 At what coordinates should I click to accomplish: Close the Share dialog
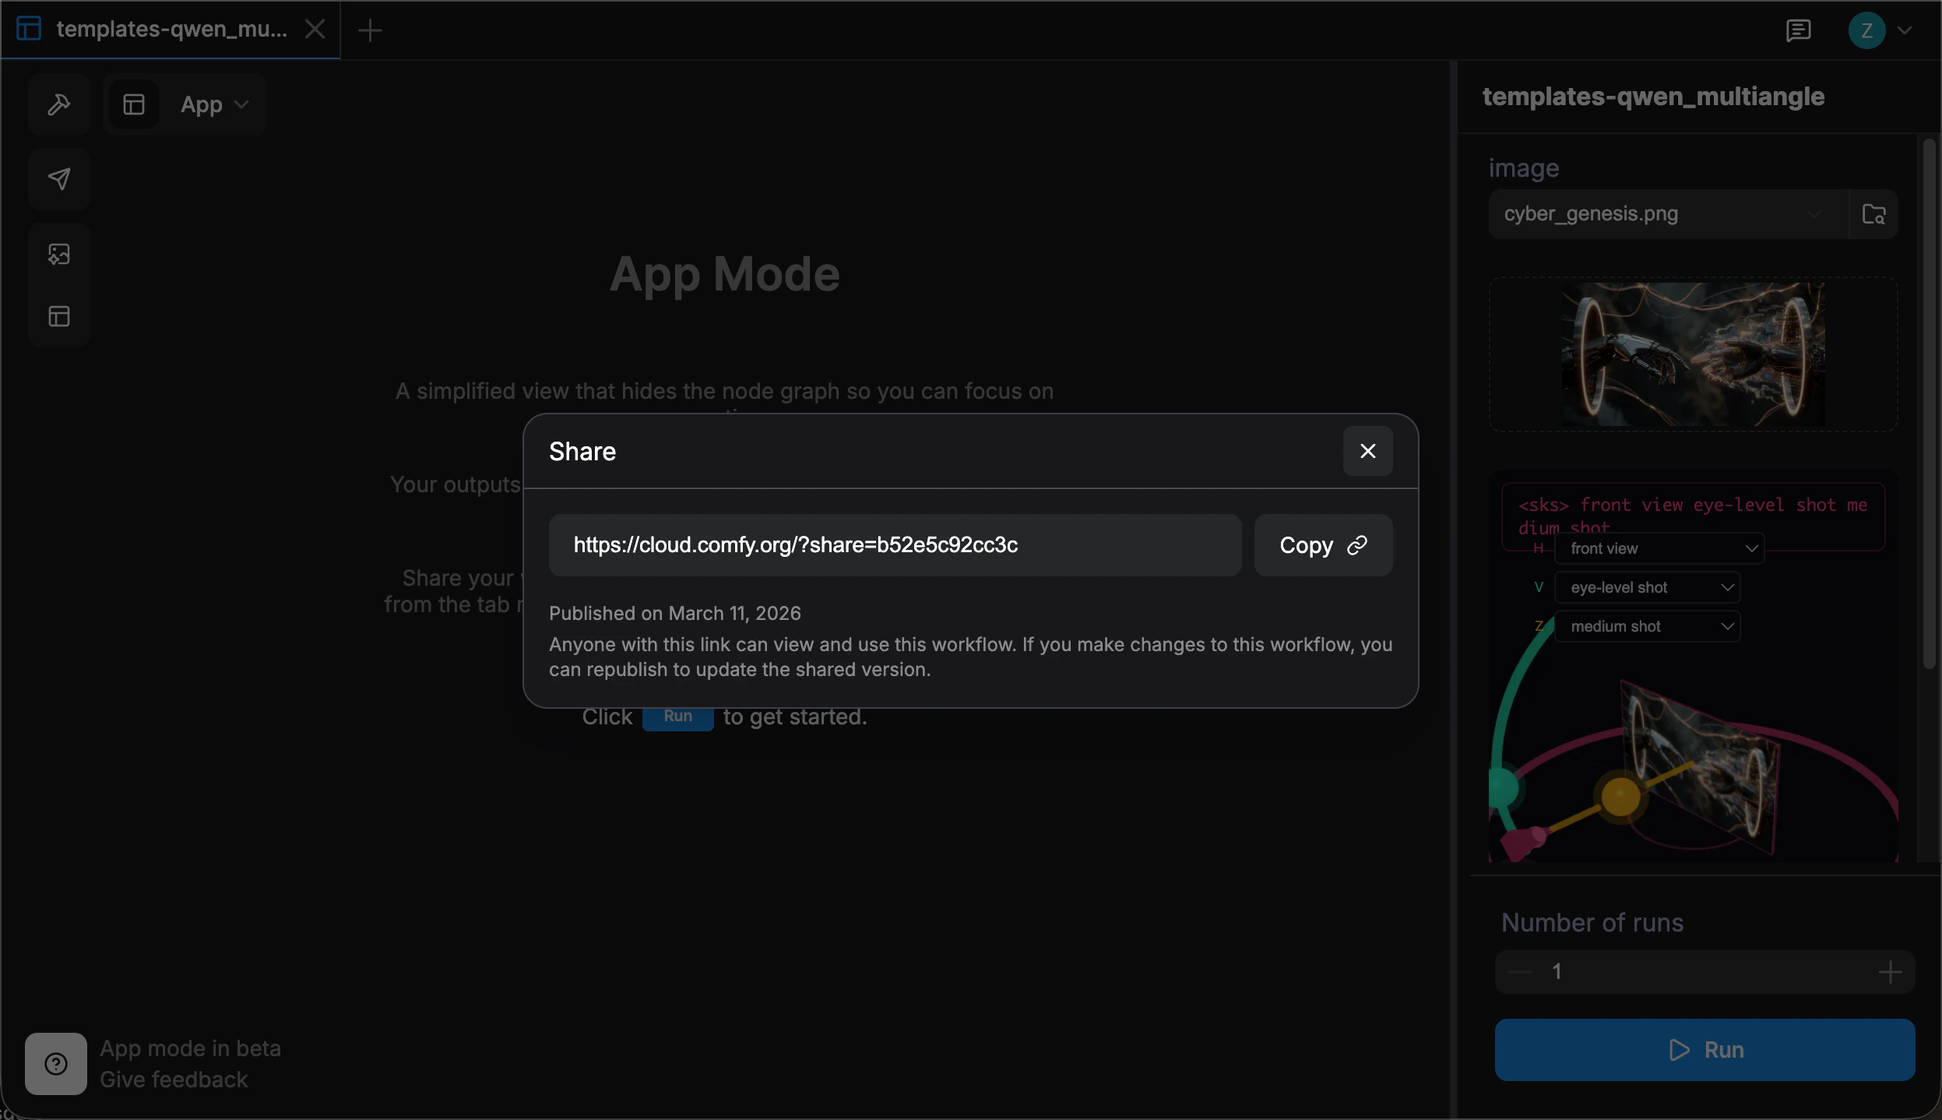click(x=1367, y=451)
